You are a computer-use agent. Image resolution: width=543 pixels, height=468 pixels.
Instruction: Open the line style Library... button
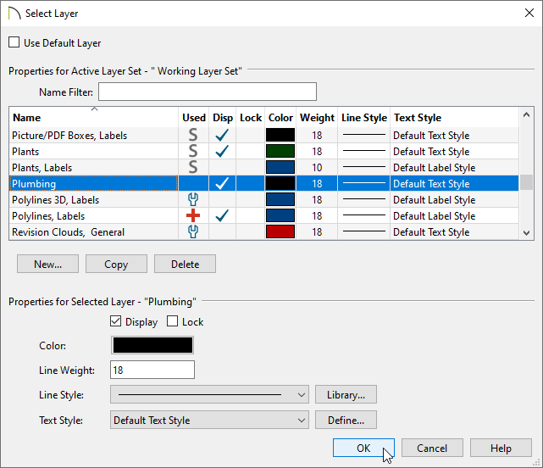click(346, 394)
